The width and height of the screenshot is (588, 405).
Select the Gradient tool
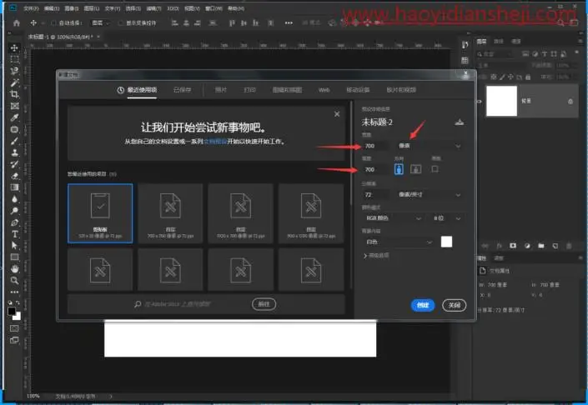[x=14, y=187]
